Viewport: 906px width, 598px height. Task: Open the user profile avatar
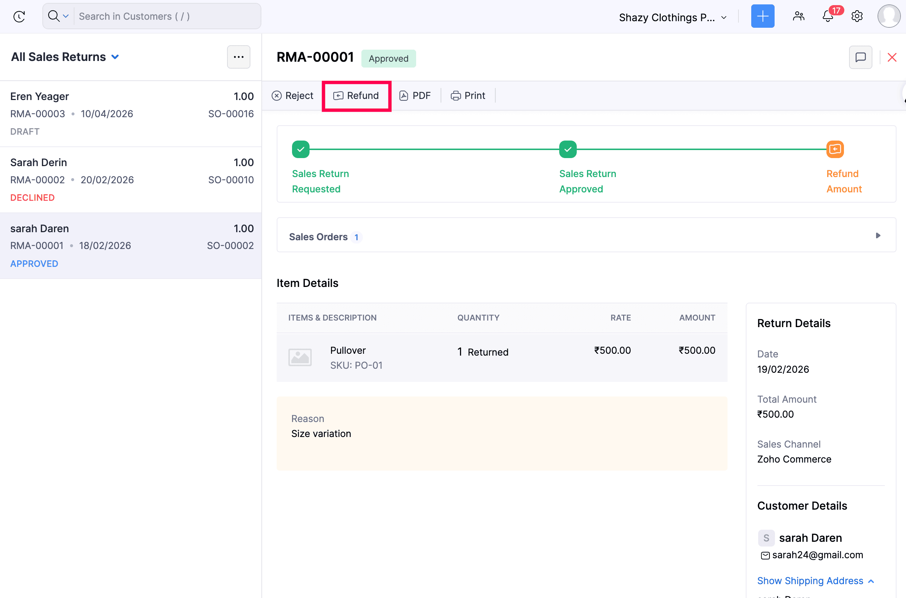pos(889,16)
